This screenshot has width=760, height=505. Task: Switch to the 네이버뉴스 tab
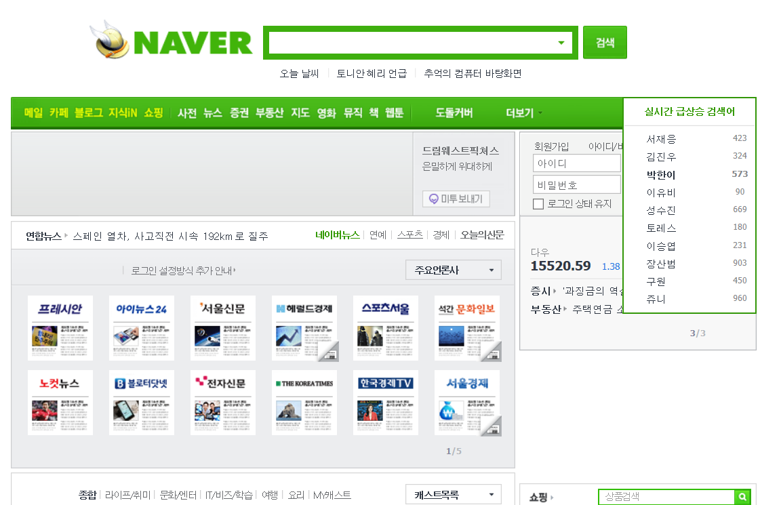coord(338,235)
